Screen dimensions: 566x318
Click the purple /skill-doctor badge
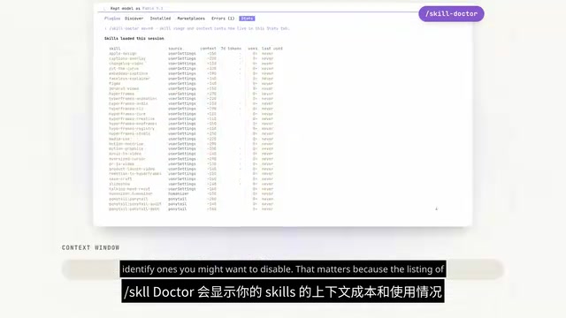[451, 14]
